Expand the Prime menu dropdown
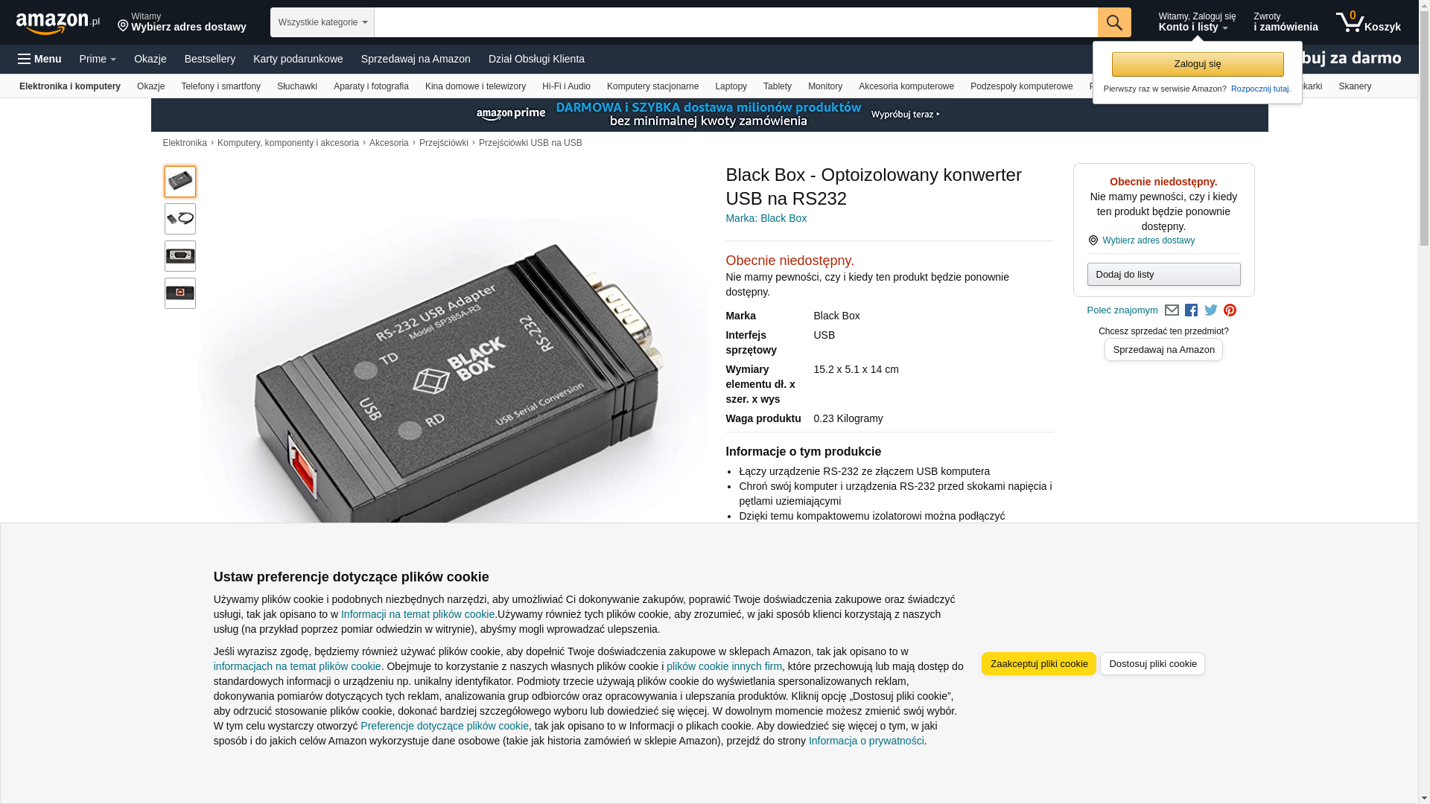Image resolution: width=1430 pixels, height=804 pixels. tap(98, 59)
